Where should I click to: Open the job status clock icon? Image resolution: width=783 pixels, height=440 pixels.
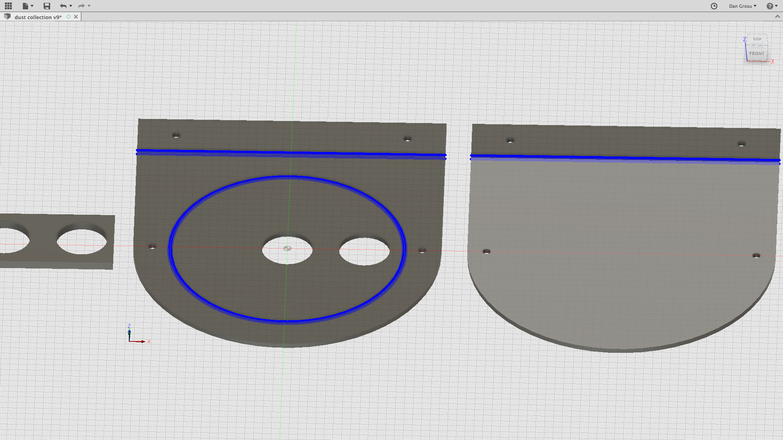point(714,6)
